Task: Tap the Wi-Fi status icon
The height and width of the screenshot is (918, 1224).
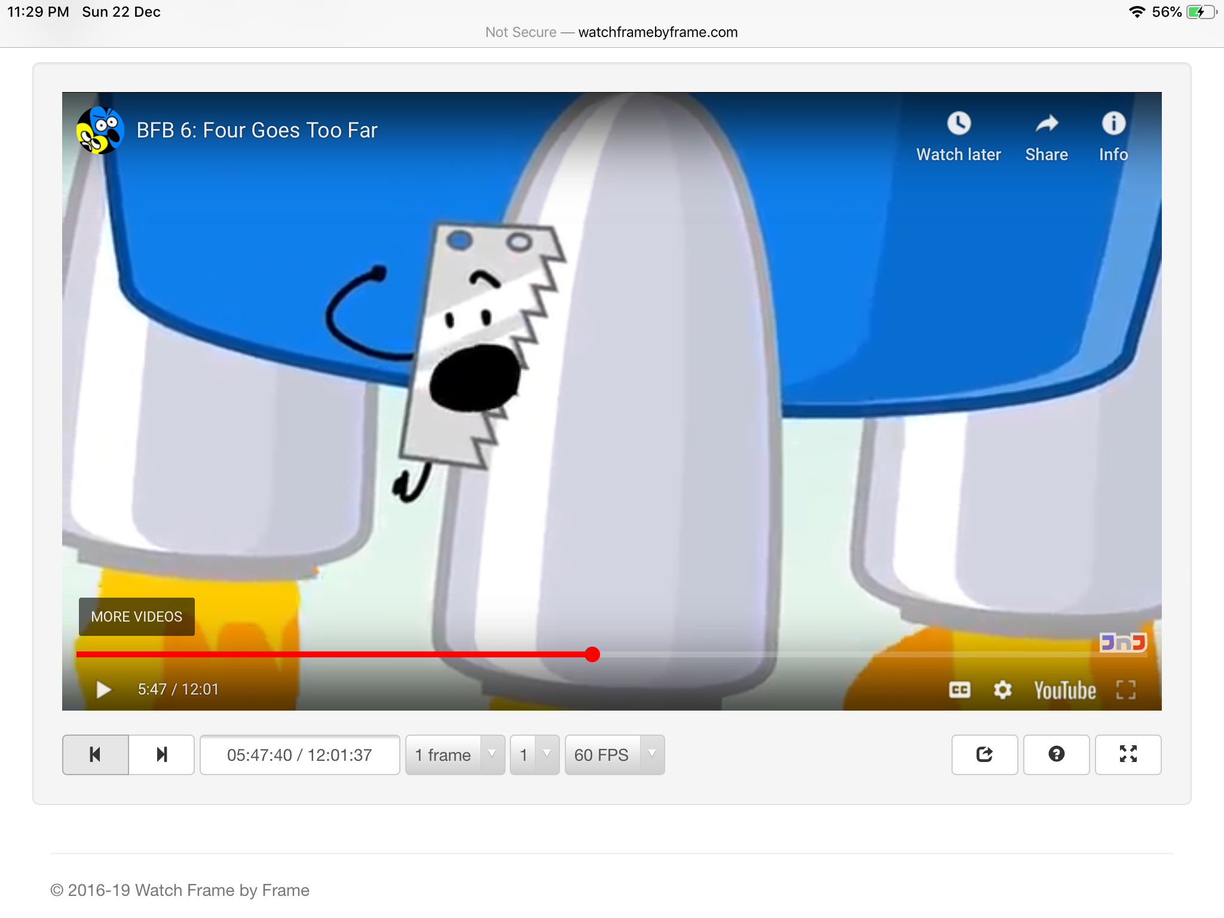Action: point(1136,12)
